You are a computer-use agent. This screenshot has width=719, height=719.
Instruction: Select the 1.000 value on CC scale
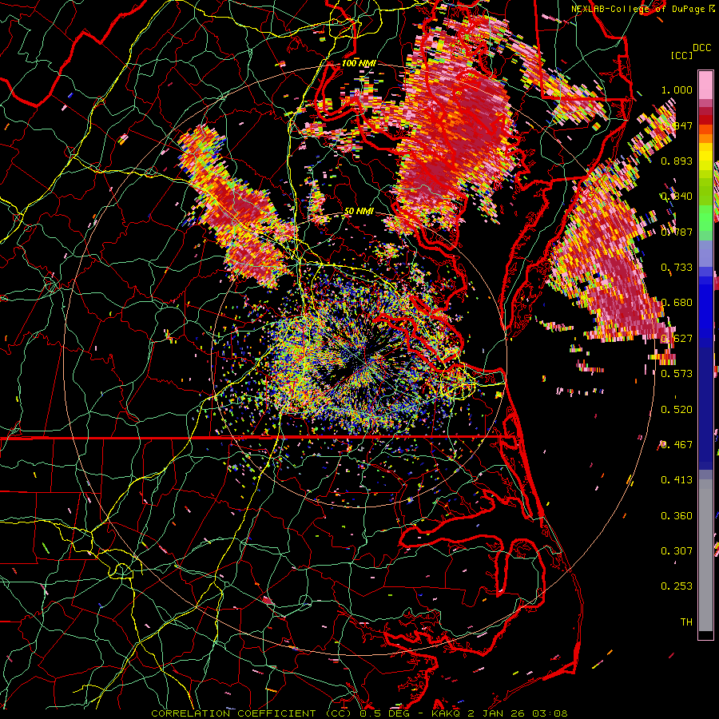point(677,89)
